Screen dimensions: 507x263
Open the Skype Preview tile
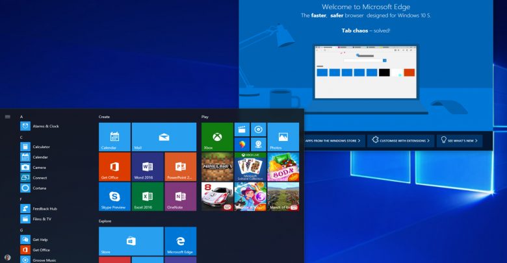pyautogui.click(x=115, y=197)
